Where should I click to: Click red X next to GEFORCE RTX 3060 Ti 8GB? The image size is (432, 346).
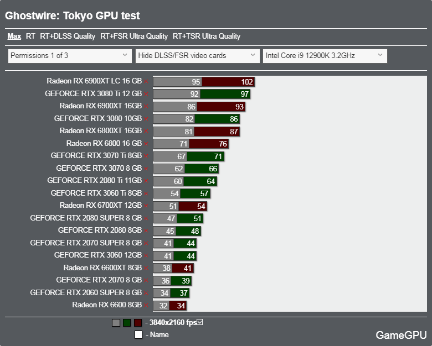point(146,193)
